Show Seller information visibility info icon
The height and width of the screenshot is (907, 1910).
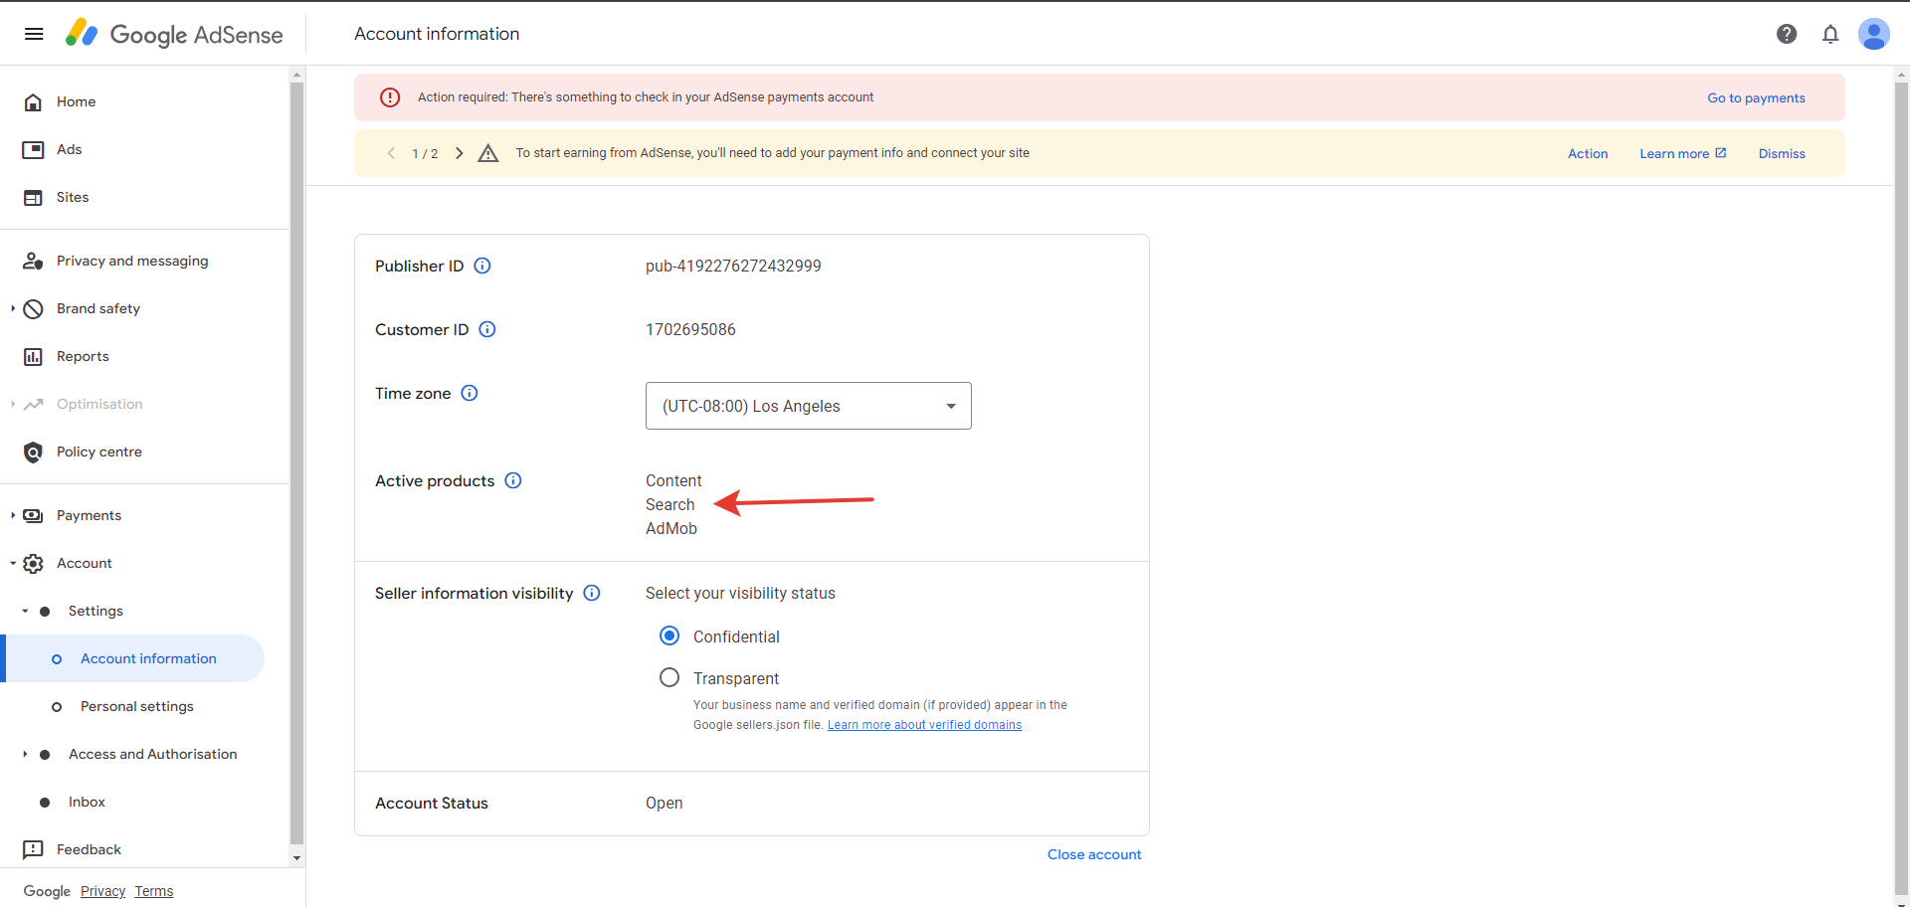point(592,593)
